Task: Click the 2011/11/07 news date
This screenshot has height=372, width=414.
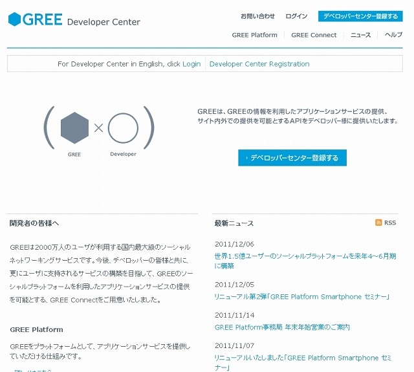Action: 234,345
